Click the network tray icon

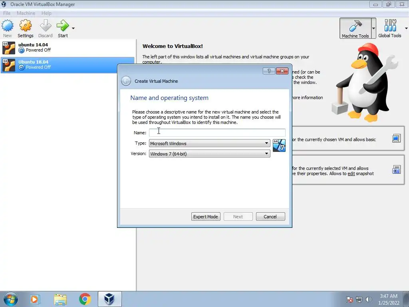[x=359, y=299]
